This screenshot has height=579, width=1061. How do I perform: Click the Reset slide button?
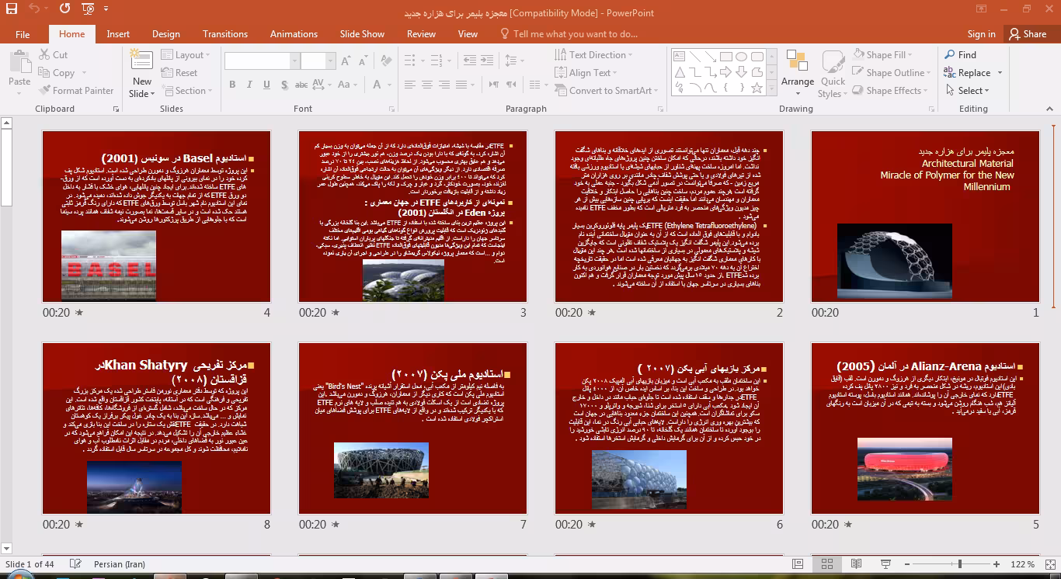179,73
